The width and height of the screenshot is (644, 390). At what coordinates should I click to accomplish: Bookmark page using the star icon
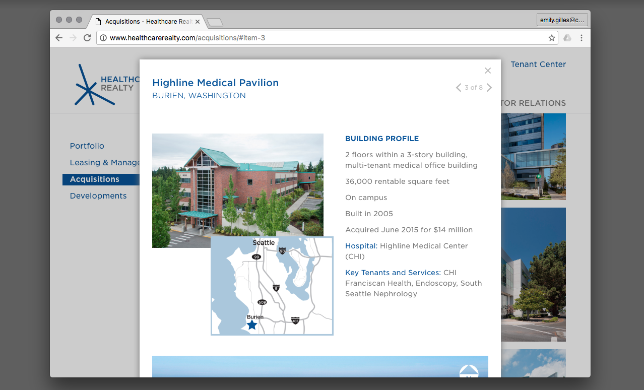551,38
